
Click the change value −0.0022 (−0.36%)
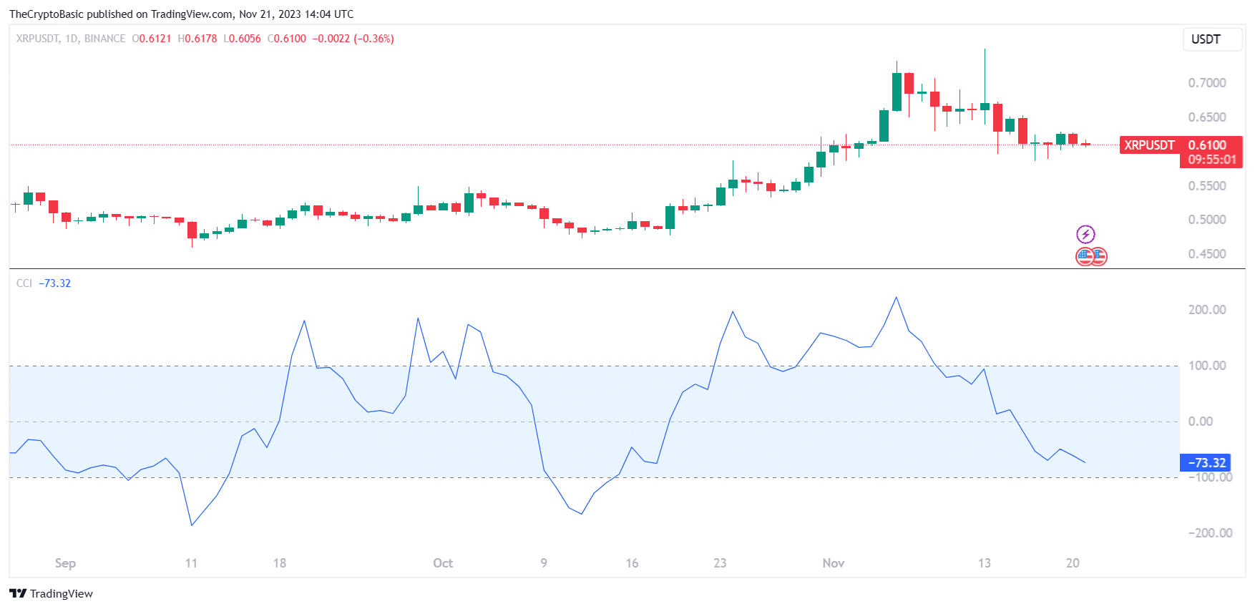point(353,39)
